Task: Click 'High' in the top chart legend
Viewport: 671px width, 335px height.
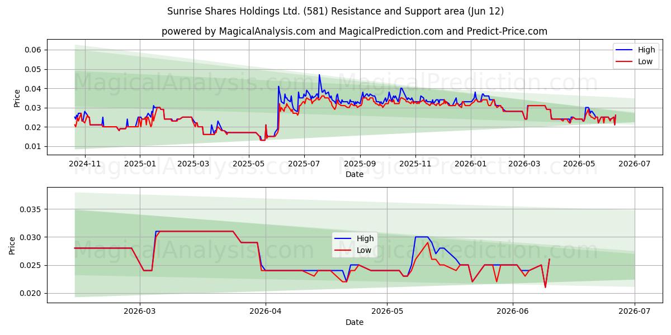Action: (646, 50)
